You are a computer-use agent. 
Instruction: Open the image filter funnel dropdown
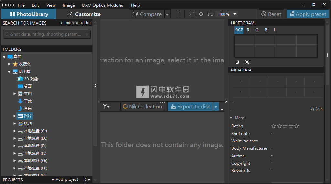(x=106, y=106)
